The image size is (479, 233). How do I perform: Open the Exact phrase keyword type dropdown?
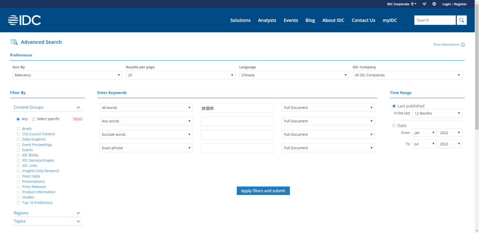pos(146,148)
